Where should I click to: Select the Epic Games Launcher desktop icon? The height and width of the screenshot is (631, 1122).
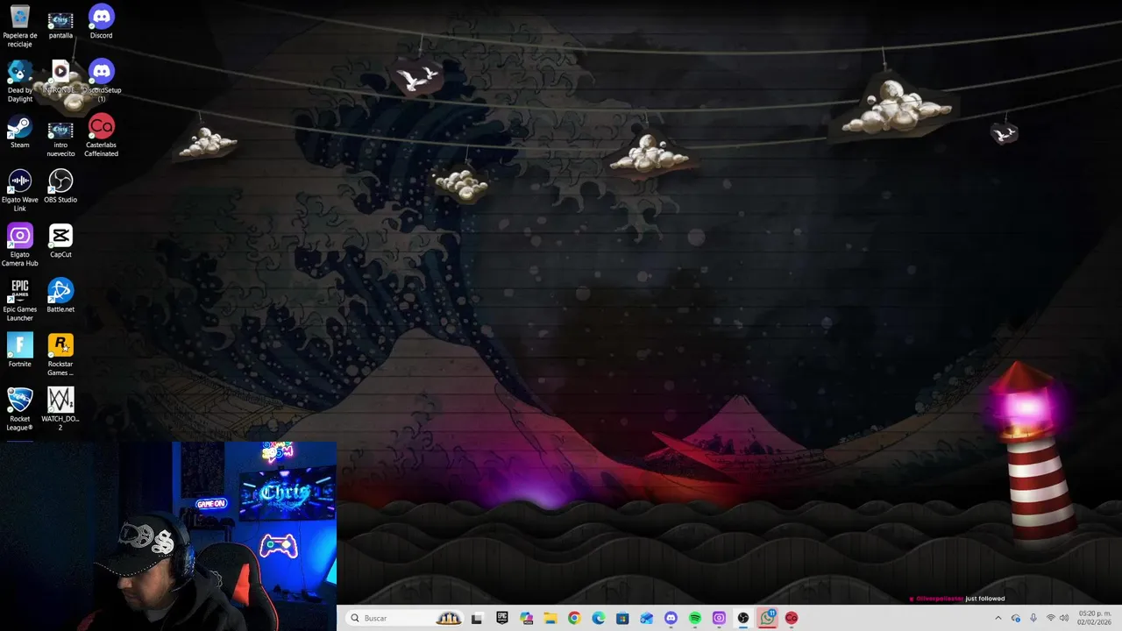click(x=19, y=301)
